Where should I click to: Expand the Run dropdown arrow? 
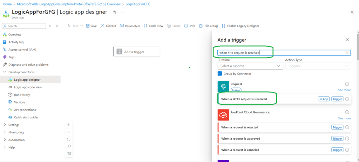click(81, 26)
